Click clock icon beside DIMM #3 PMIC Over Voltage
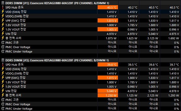The height and width of the screenshot is (111, 181). 3,104
